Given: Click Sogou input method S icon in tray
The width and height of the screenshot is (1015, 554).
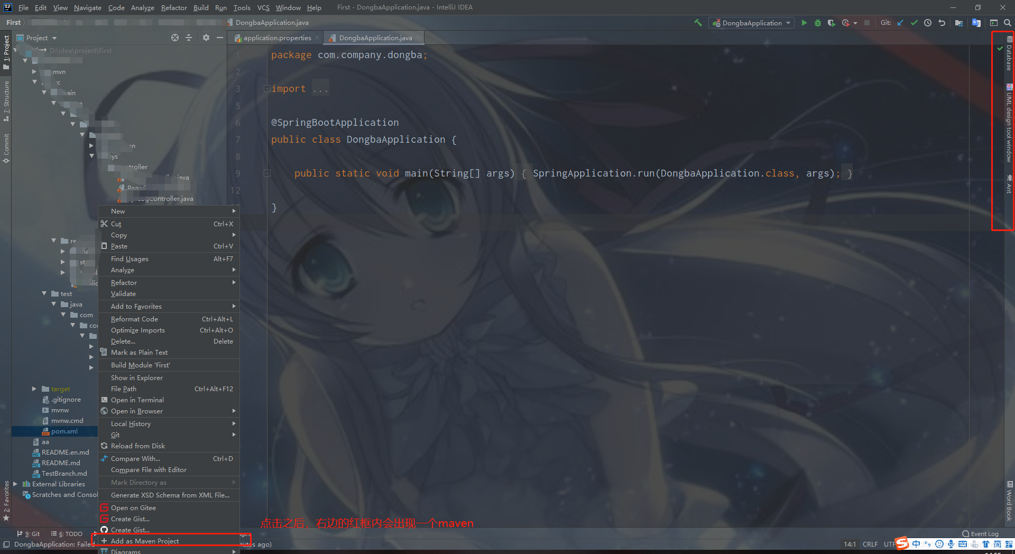Looking at the screenshot, I should 902,543.
